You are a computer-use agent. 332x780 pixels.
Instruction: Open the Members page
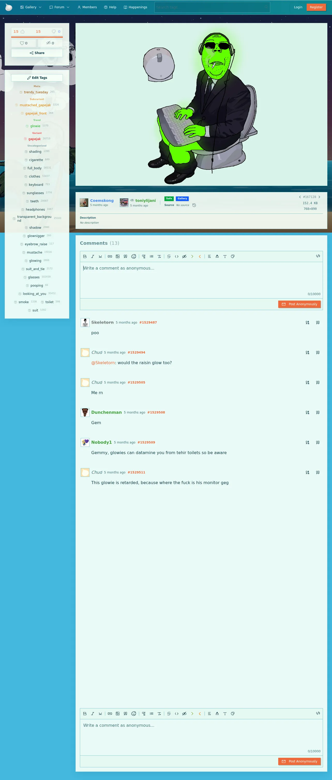pyautogui.click(x=87, y=7)
